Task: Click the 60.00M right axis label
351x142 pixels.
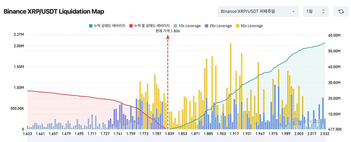Action: 334,36
